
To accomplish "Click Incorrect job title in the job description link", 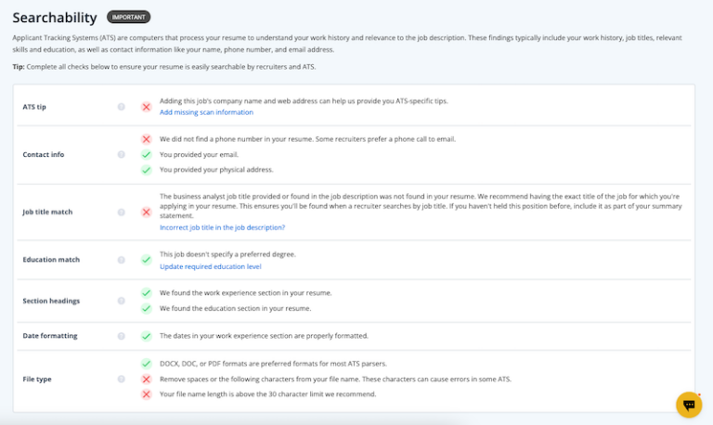I will [x=222, y=227].
